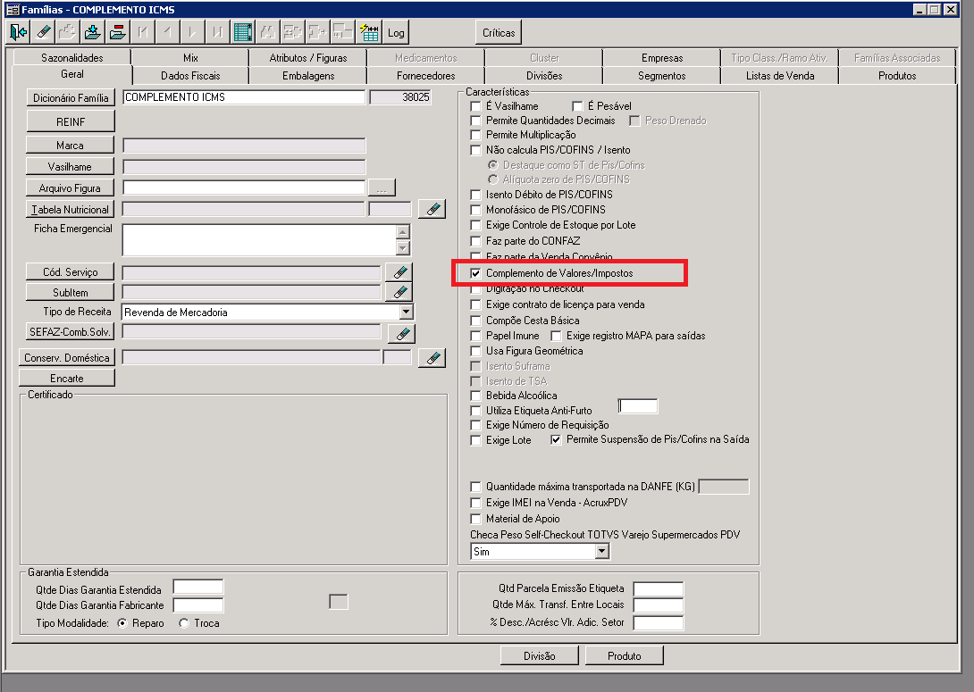Click the Produto button at the bottom
Viewport: 974px width, 692px height.
[x=625, y=655]
